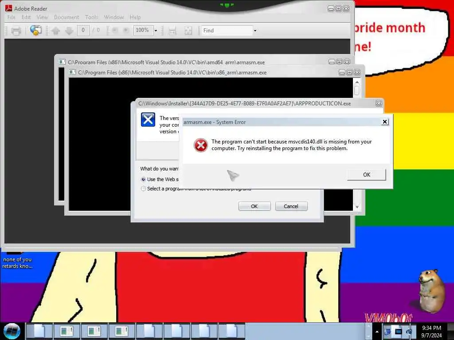
Task: Open the Tools menu
Action: point(91,17)
